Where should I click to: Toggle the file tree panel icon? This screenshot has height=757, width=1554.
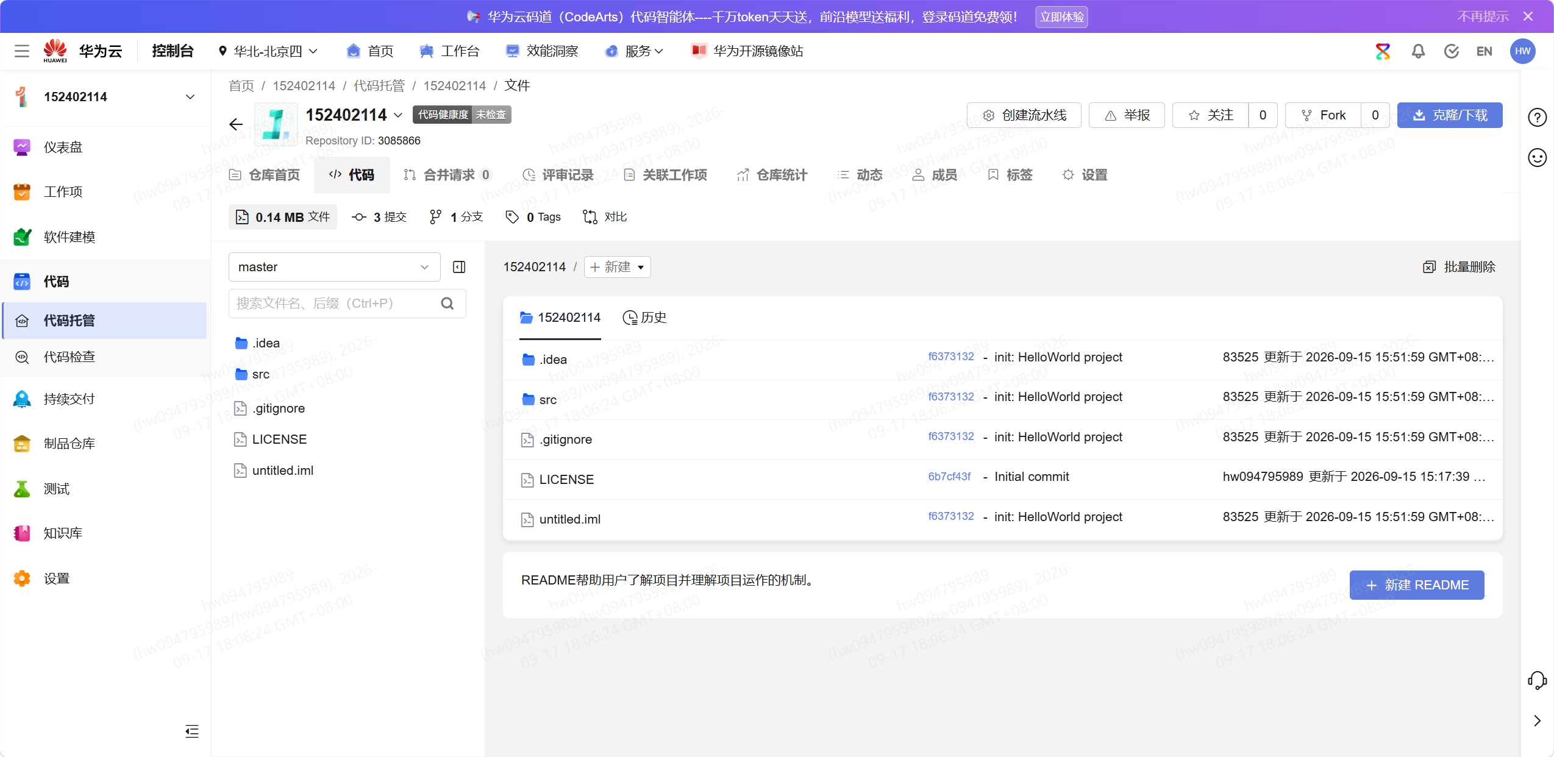point(459,267)
